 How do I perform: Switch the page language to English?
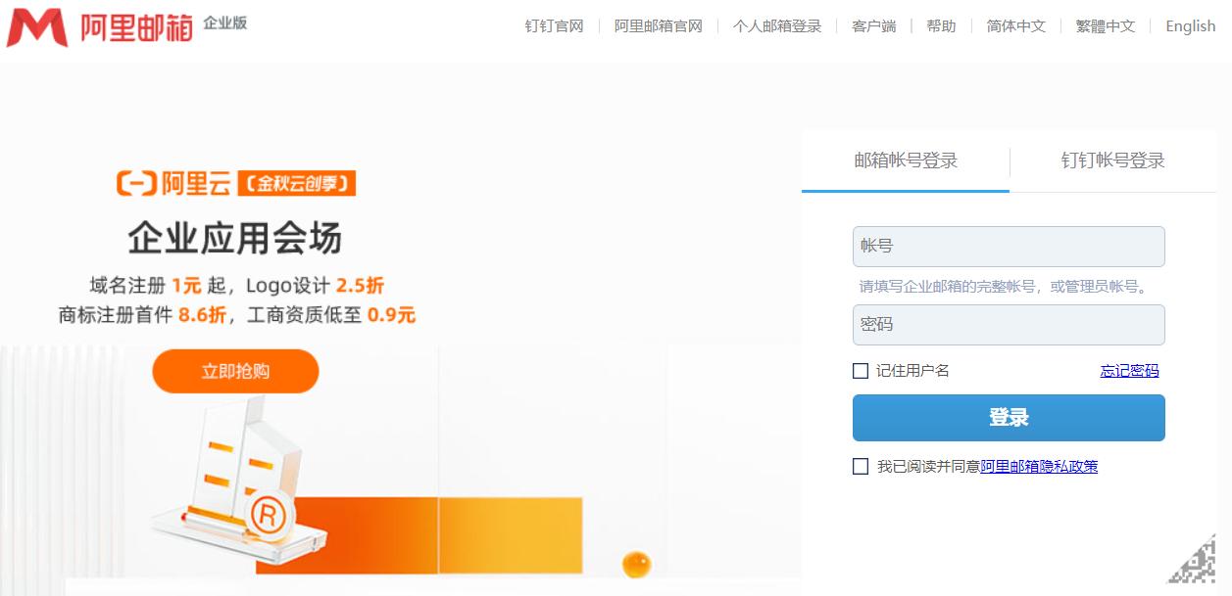coord(1189,26)
